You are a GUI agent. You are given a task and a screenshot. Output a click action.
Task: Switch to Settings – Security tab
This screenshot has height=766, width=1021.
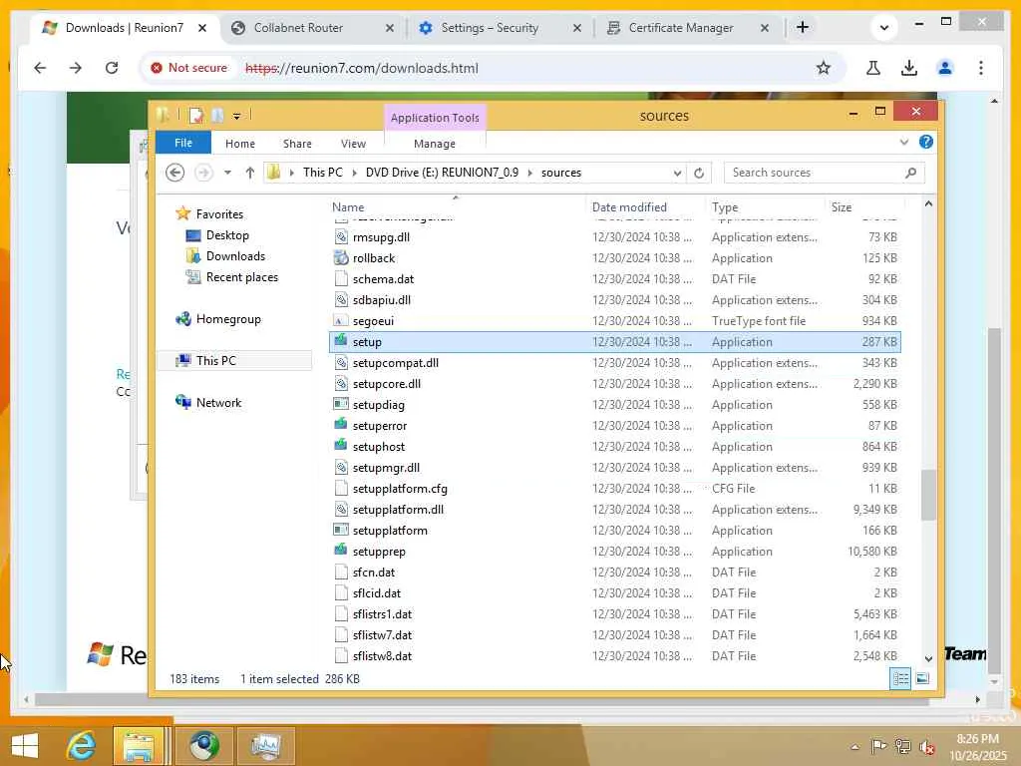tap(490, 27)
